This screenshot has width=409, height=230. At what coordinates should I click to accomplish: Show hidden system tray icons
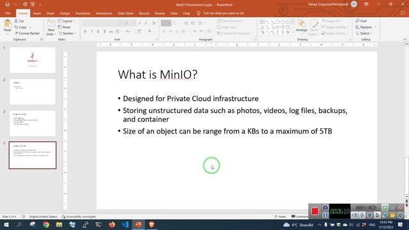320,224
